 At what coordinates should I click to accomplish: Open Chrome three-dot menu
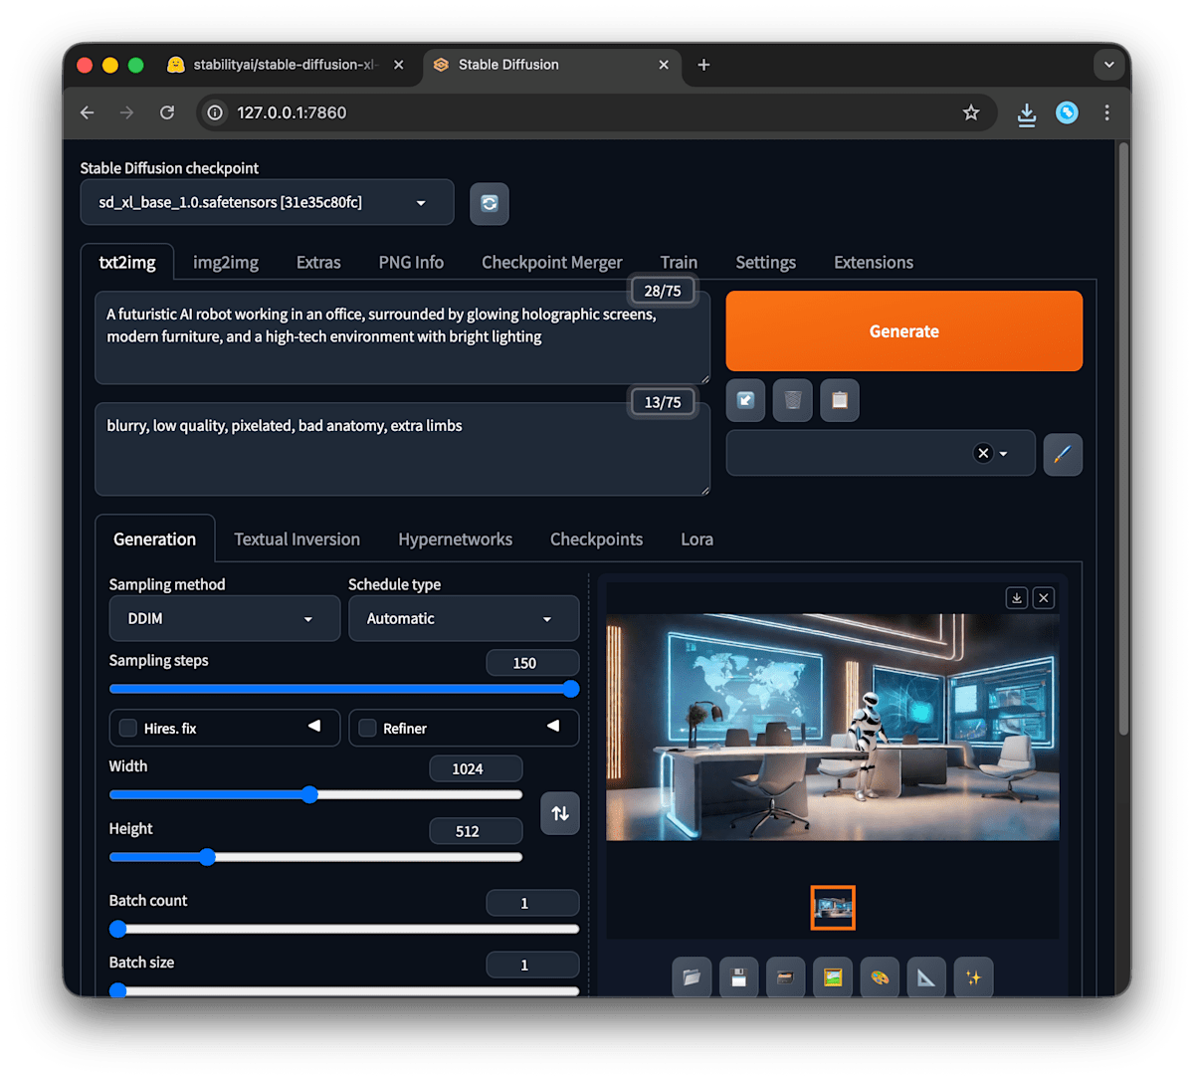coord(1106,112)
